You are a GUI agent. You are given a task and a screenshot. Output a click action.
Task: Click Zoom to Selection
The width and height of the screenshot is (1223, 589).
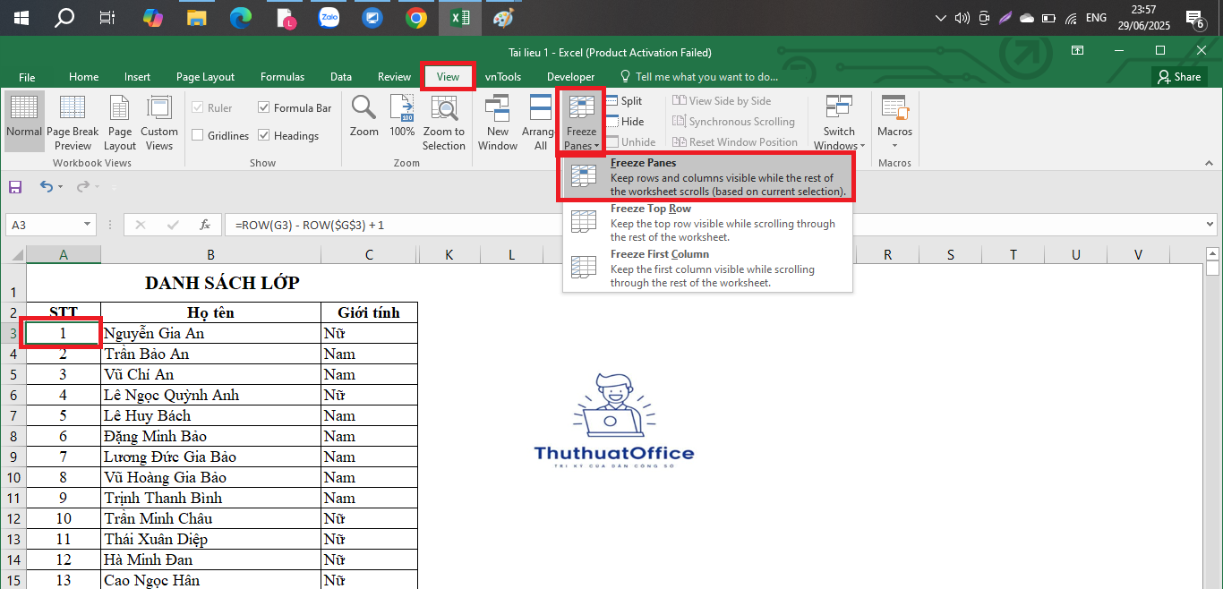(x=444, y=122)
